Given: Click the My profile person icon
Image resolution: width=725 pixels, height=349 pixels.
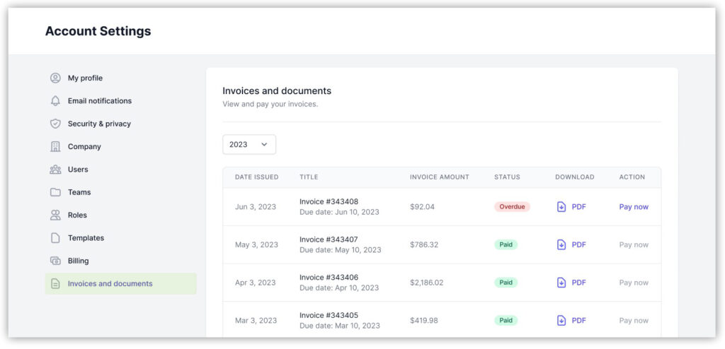Looking at the screenshot, I should (55, 78).
